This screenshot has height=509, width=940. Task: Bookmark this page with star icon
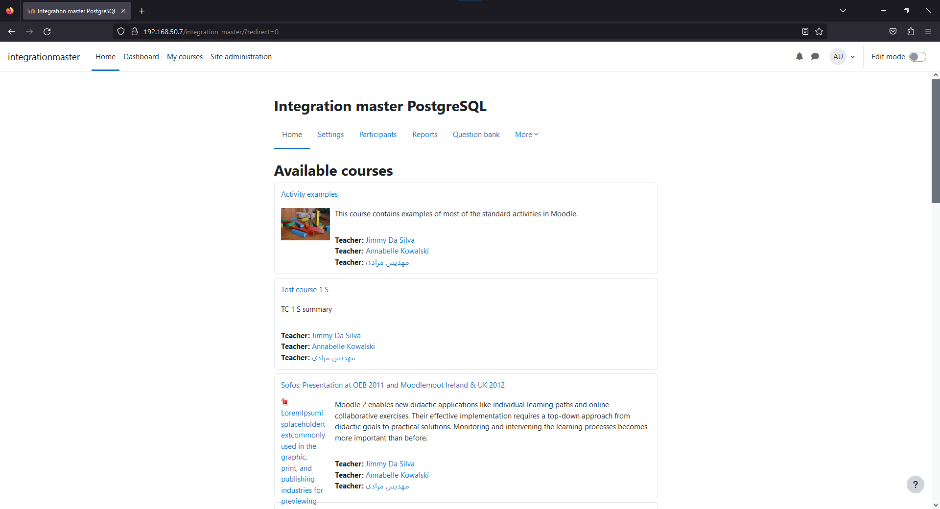coord(819,32)
